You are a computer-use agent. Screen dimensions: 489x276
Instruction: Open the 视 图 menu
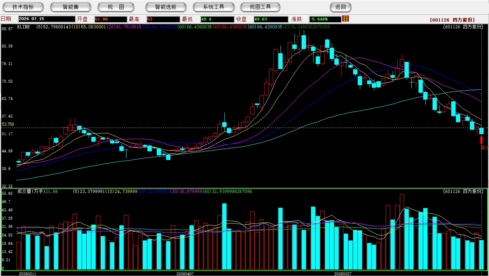[116, 7]
